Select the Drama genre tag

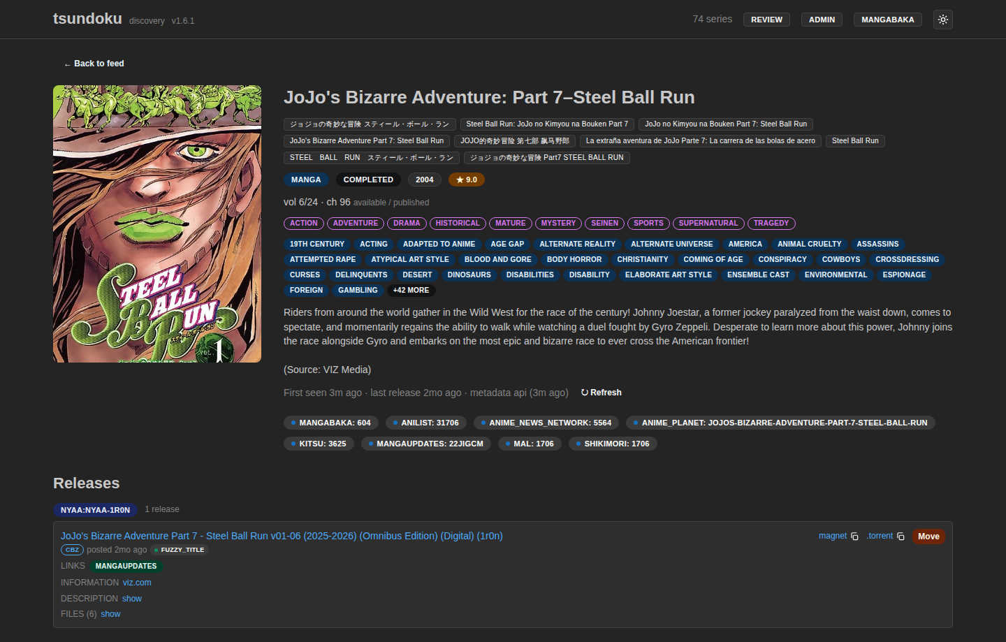point(407,224)
